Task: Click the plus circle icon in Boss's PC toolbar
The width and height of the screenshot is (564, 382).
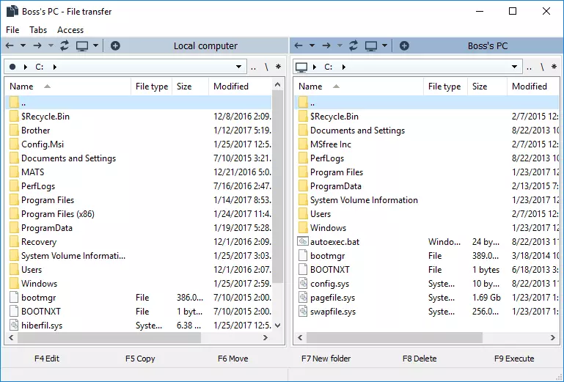Action: (x=404, y=46)
